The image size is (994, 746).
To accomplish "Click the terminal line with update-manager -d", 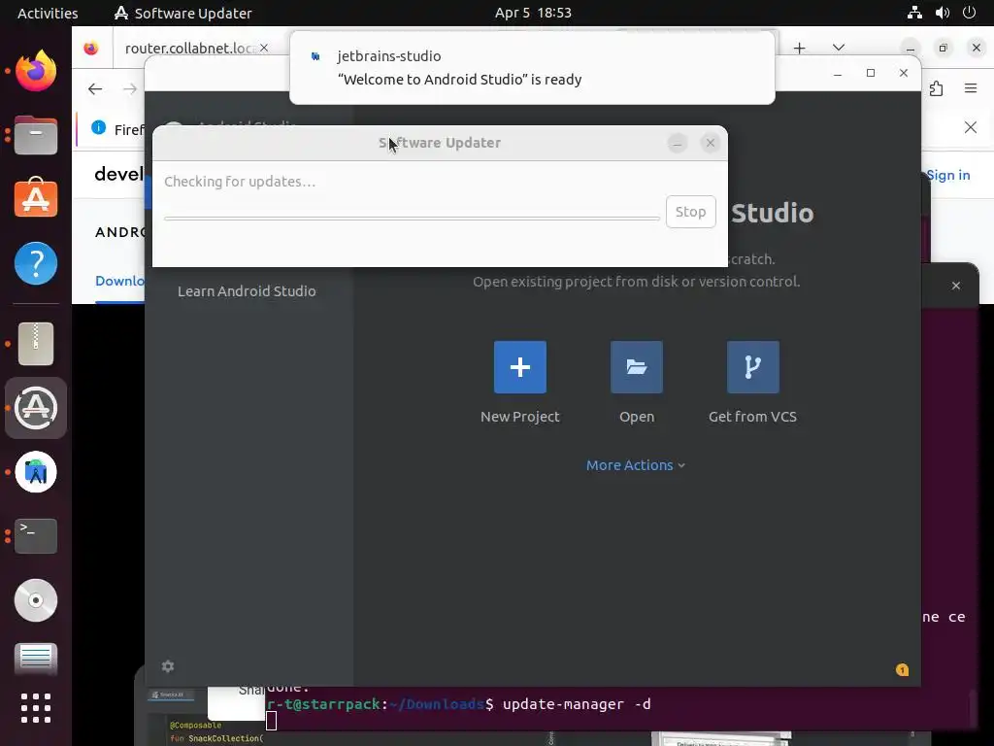I will (x=459, y=704).
